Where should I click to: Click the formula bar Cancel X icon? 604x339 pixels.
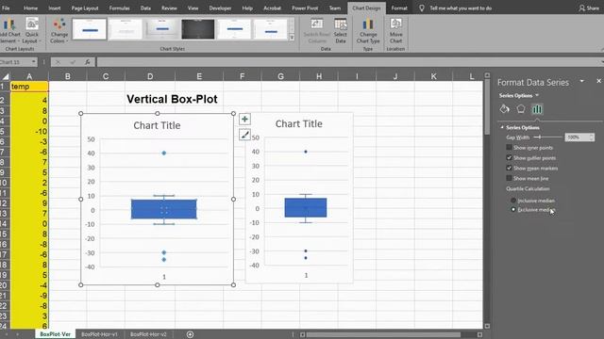pos(58,62)
